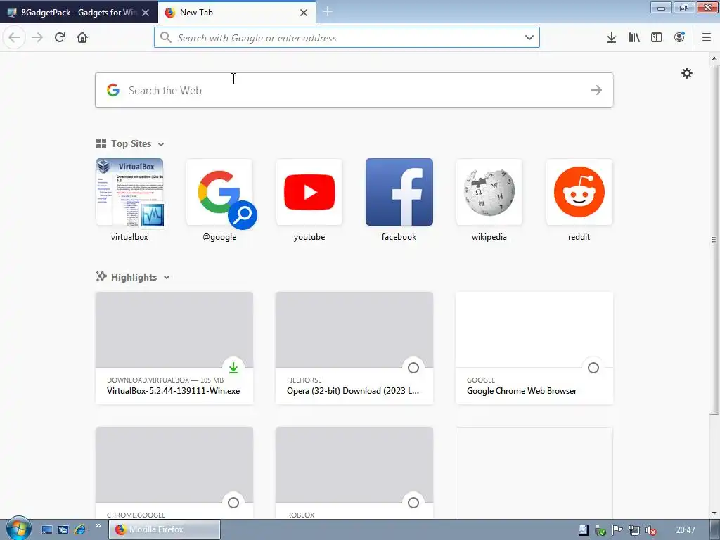Collapse the Top Sites section chevron
Image resolution: width=720 pixels, height=540 pixels.
161,144
